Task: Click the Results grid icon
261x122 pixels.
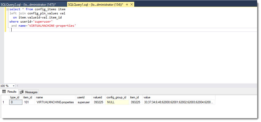Action: [x=4, y=92]
